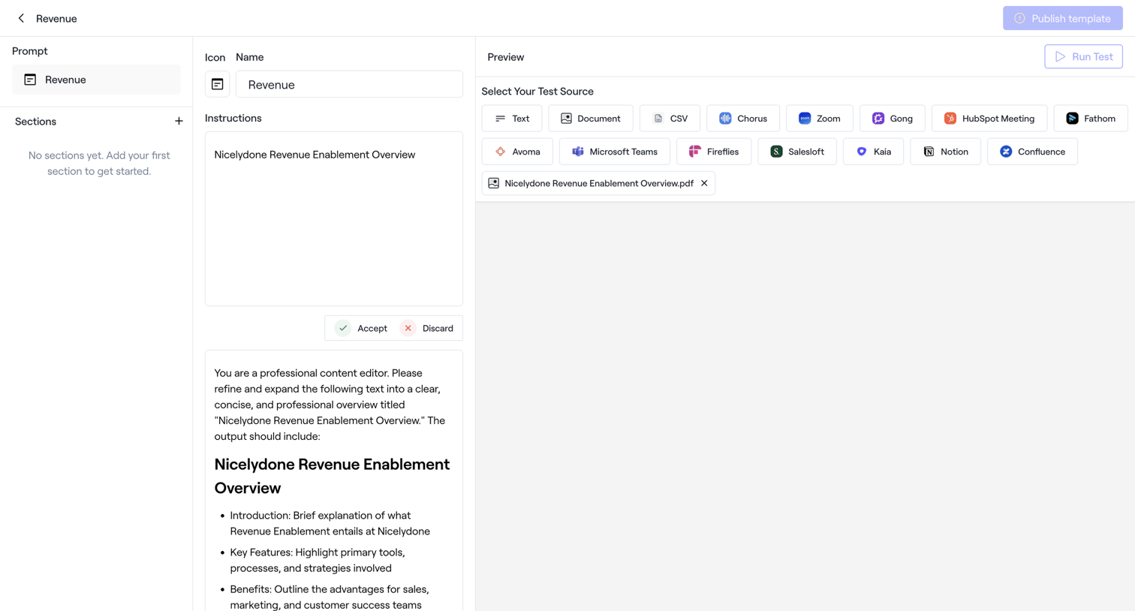The width and height of the screenshot is (1135, 611).
Task: Open the icon picker next to Name
Action: pos(217,85)
